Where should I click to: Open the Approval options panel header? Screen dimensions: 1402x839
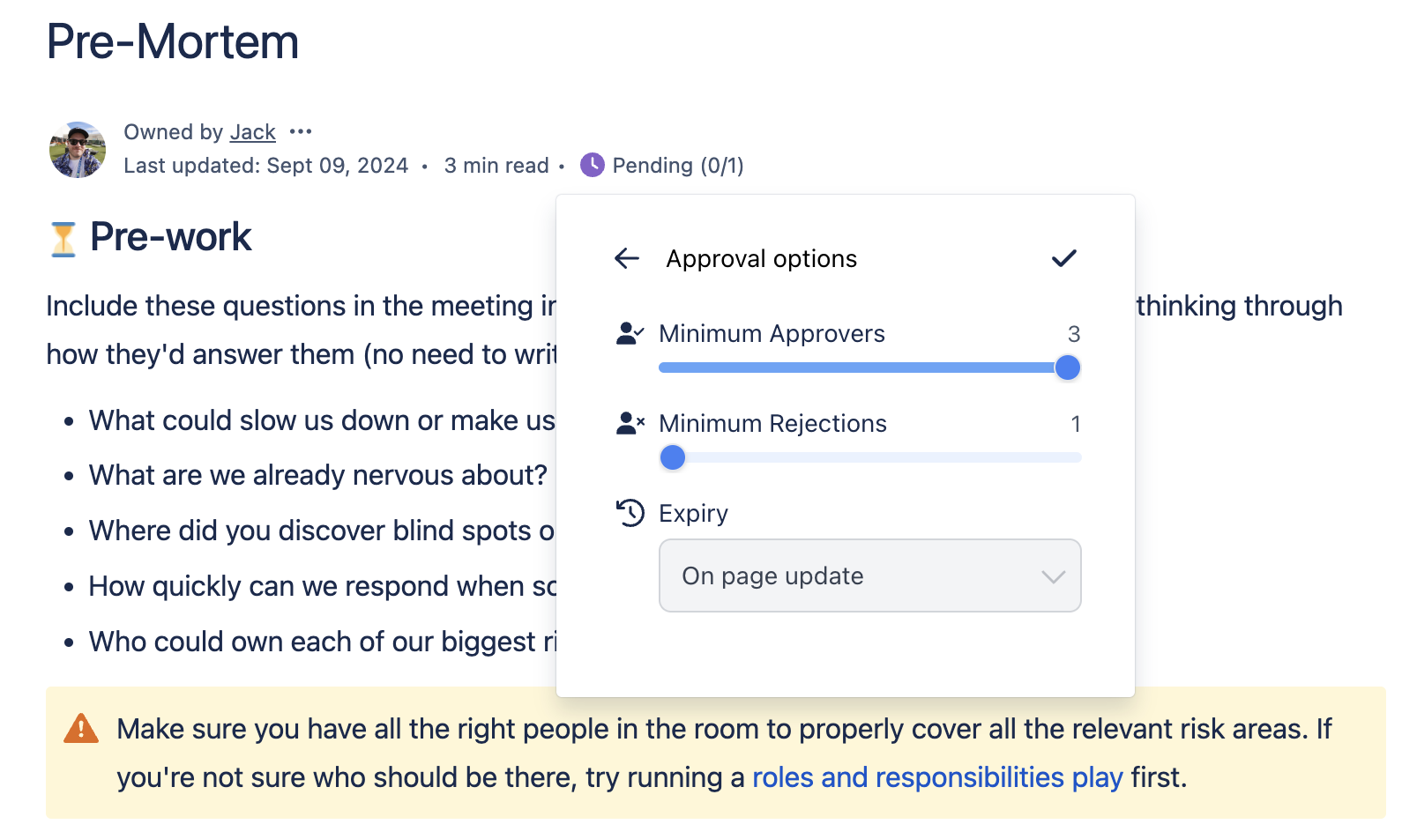click(761, 258)
